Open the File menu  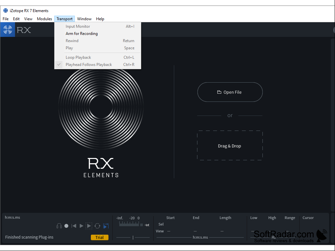[x=6, y=19]
